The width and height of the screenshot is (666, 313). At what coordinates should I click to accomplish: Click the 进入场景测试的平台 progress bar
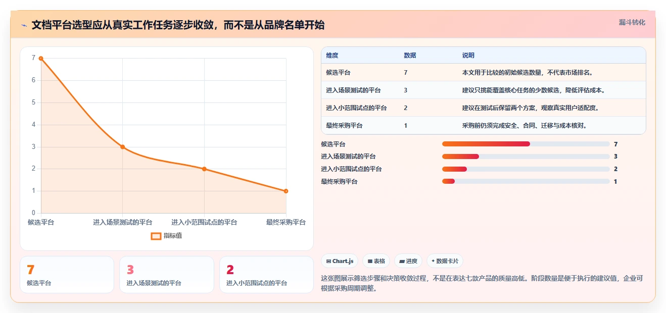526,156
